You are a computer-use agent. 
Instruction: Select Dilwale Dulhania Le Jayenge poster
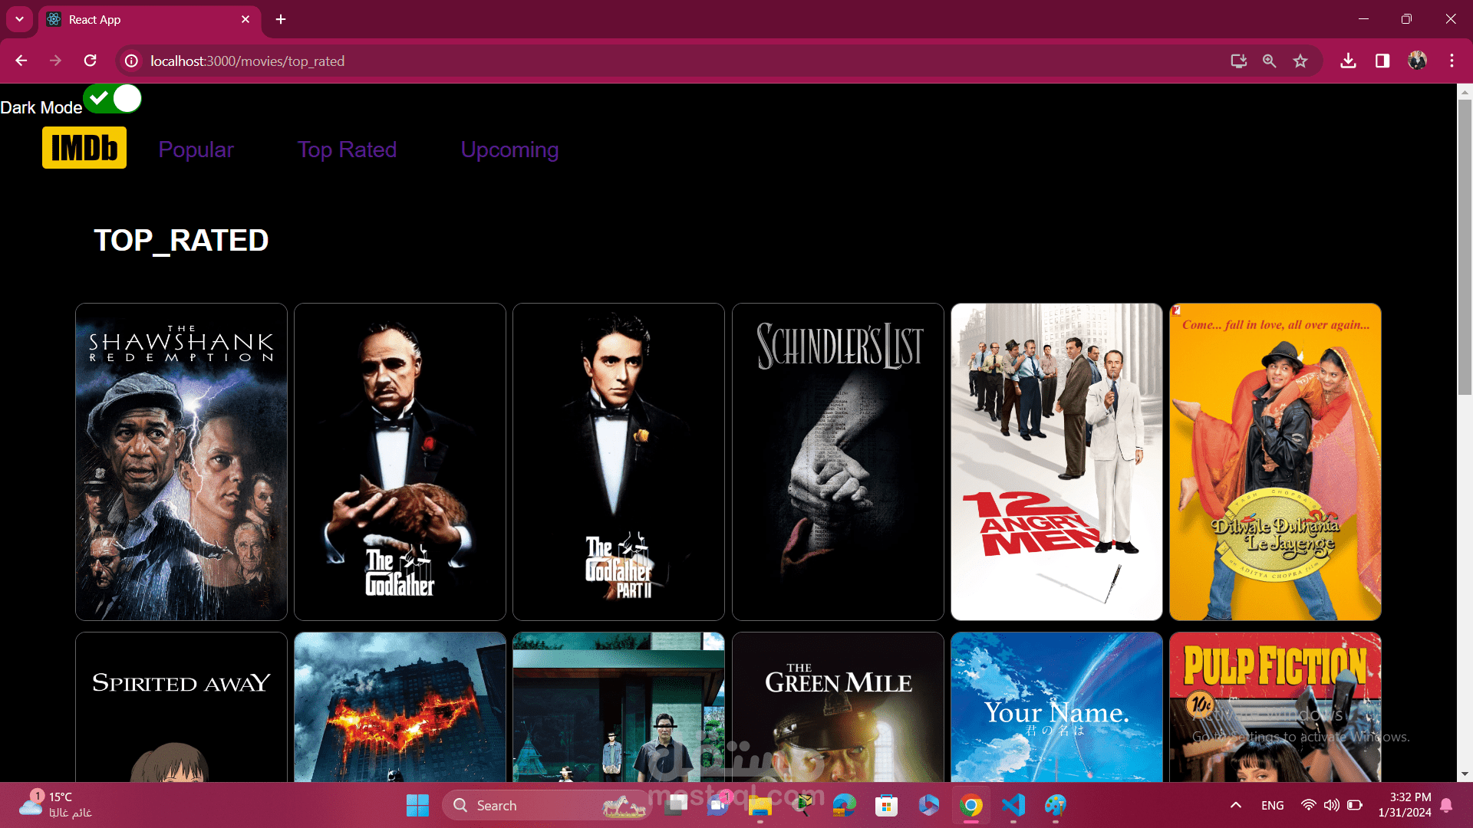click(x=1275, y=462)
